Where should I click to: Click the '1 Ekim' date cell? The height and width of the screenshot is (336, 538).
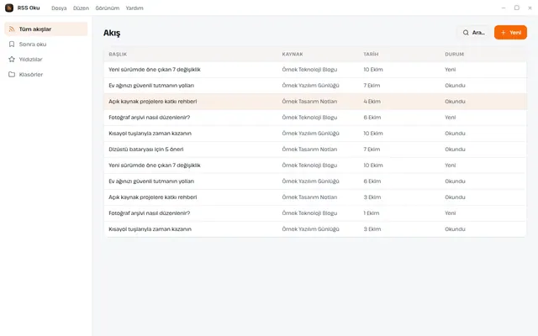tap(372, 213)
